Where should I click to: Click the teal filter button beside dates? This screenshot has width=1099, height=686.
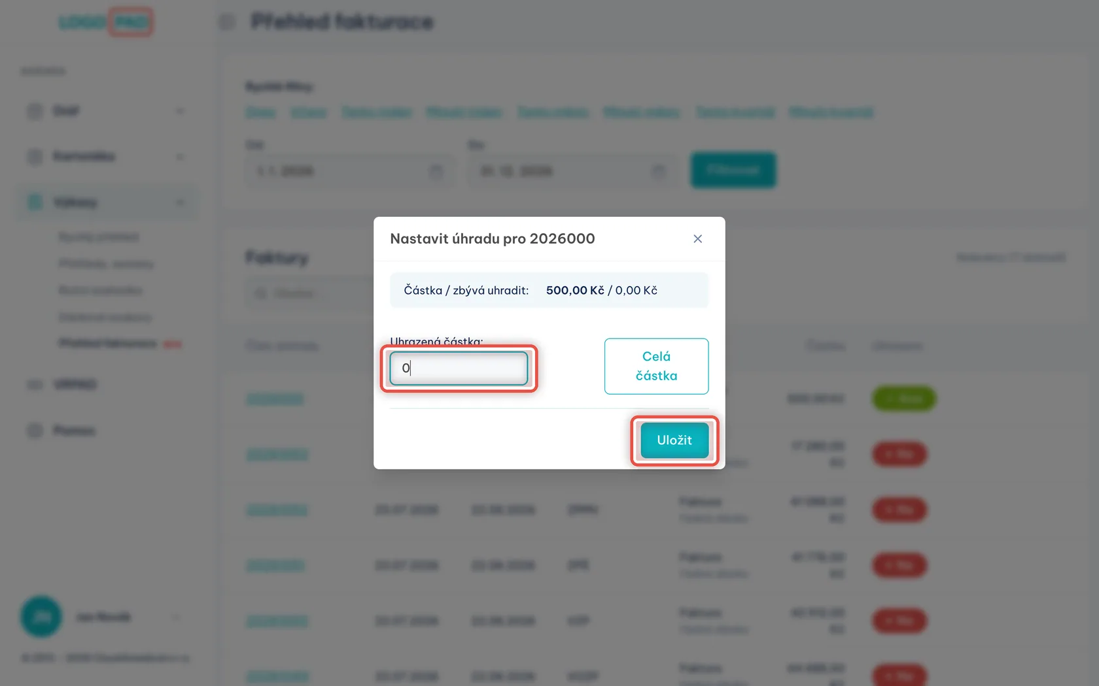[733, 171]
